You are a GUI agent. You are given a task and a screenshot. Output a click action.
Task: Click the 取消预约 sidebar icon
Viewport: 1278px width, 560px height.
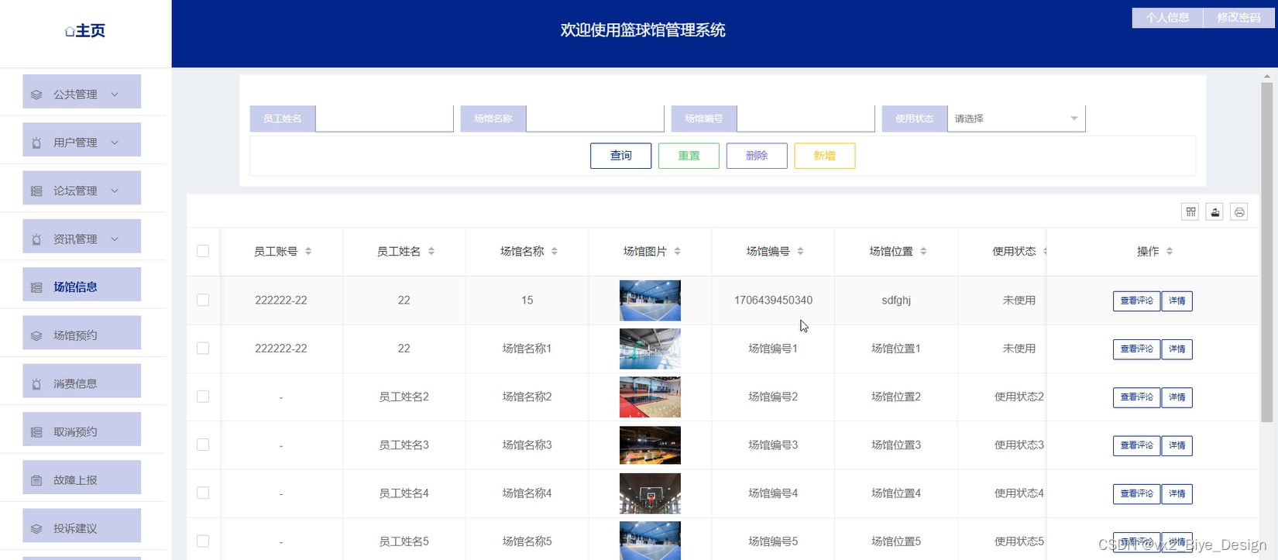coord(36,432)
